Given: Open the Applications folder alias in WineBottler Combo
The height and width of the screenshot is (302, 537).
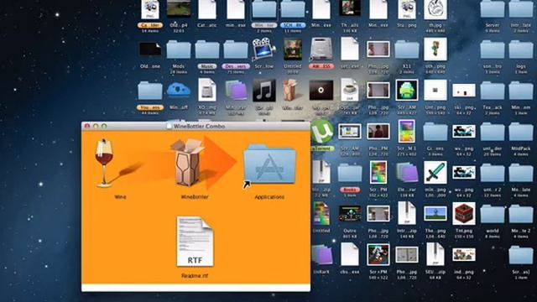Looking at the screenshot, I should point(269,164).
